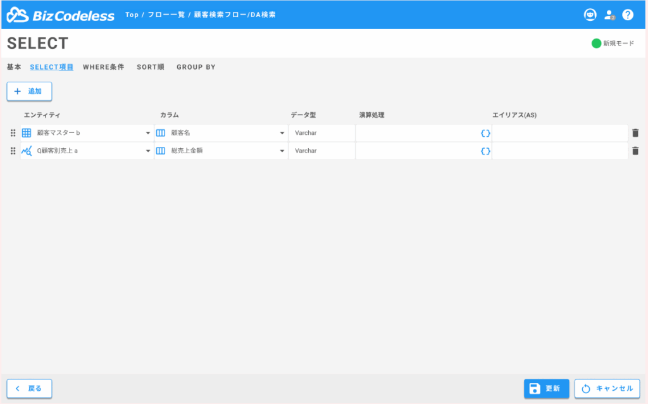
Task: Open the user account icon
Action: point(609,15)
